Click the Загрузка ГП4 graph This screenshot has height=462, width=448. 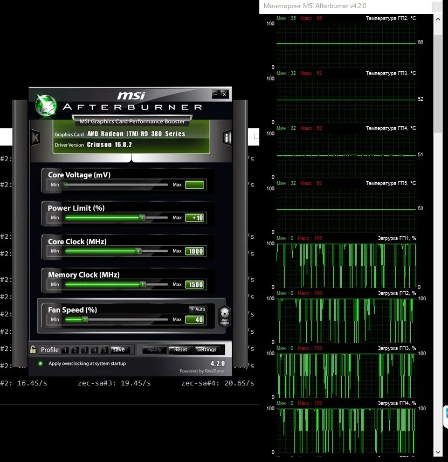coord(346,431)
